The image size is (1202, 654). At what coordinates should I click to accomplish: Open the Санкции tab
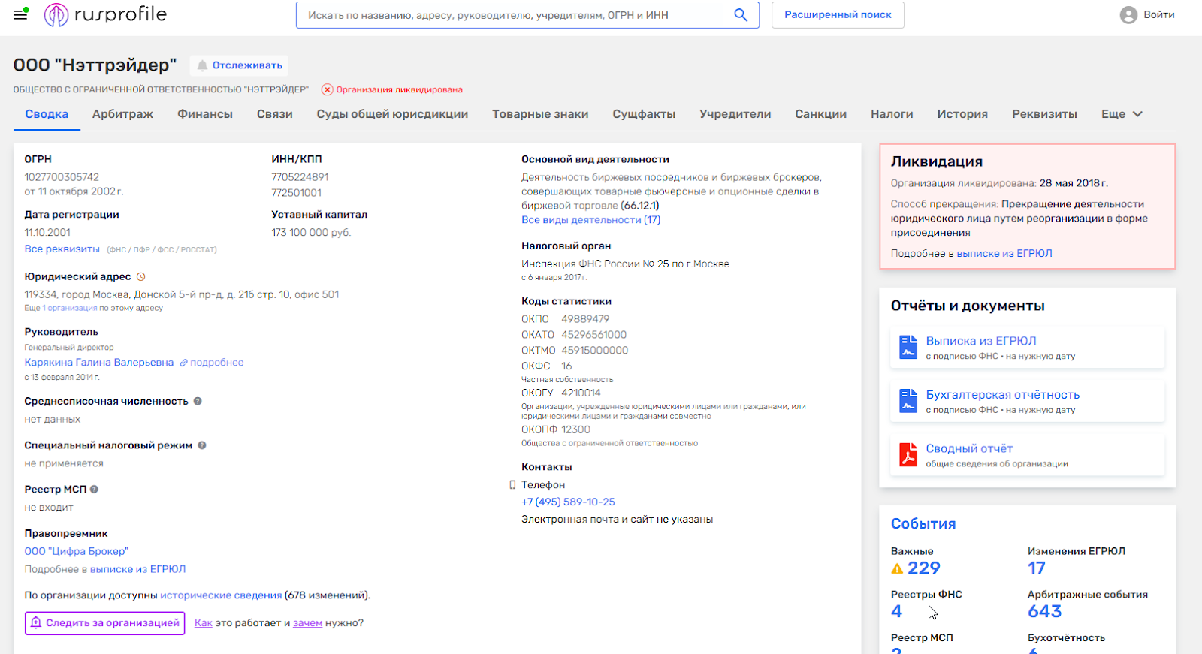click(820, 114)
